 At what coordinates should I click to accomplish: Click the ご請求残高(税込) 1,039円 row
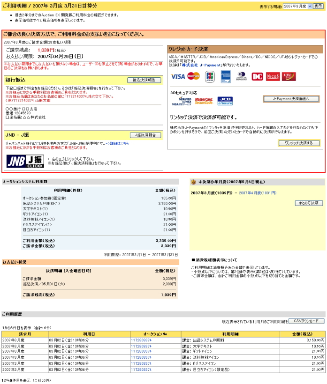click(x=99, y=295)
